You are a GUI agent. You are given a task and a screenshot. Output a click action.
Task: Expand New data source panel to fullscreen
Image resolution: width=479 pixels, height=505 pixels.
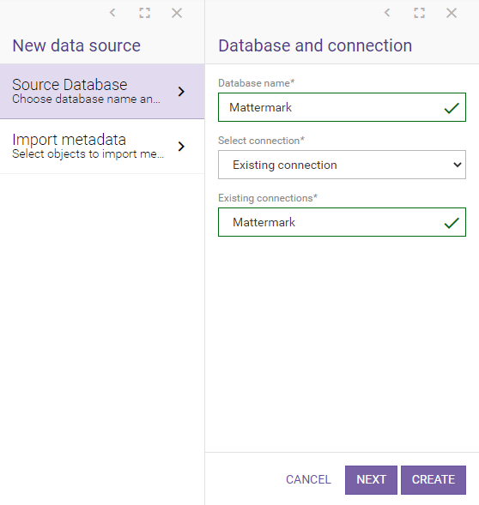pos(144,13)
